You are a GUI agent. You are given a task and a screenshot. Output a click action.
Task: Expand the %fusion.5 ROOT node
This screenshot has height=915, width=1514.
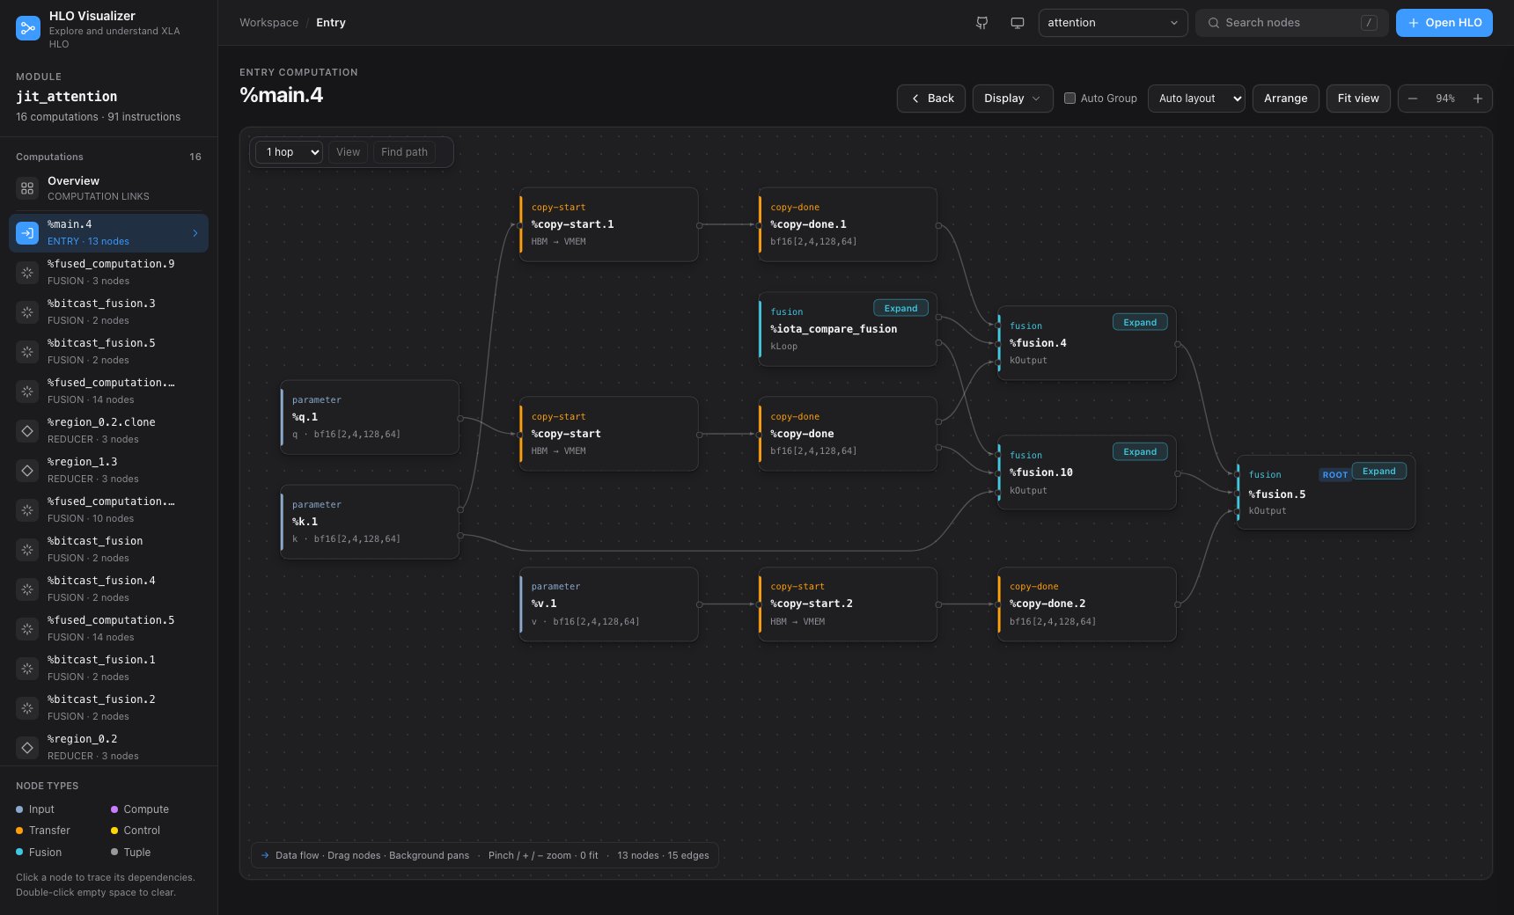coord(1379,471)
